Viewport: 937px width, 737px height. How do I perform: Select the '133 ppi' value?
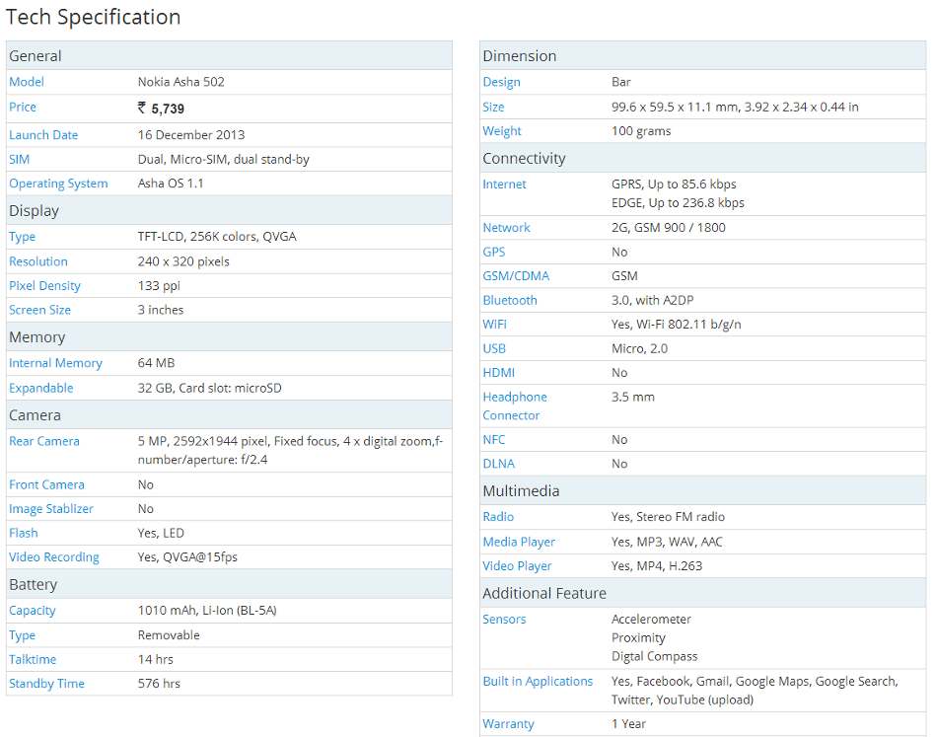click(x=159, y=286)
